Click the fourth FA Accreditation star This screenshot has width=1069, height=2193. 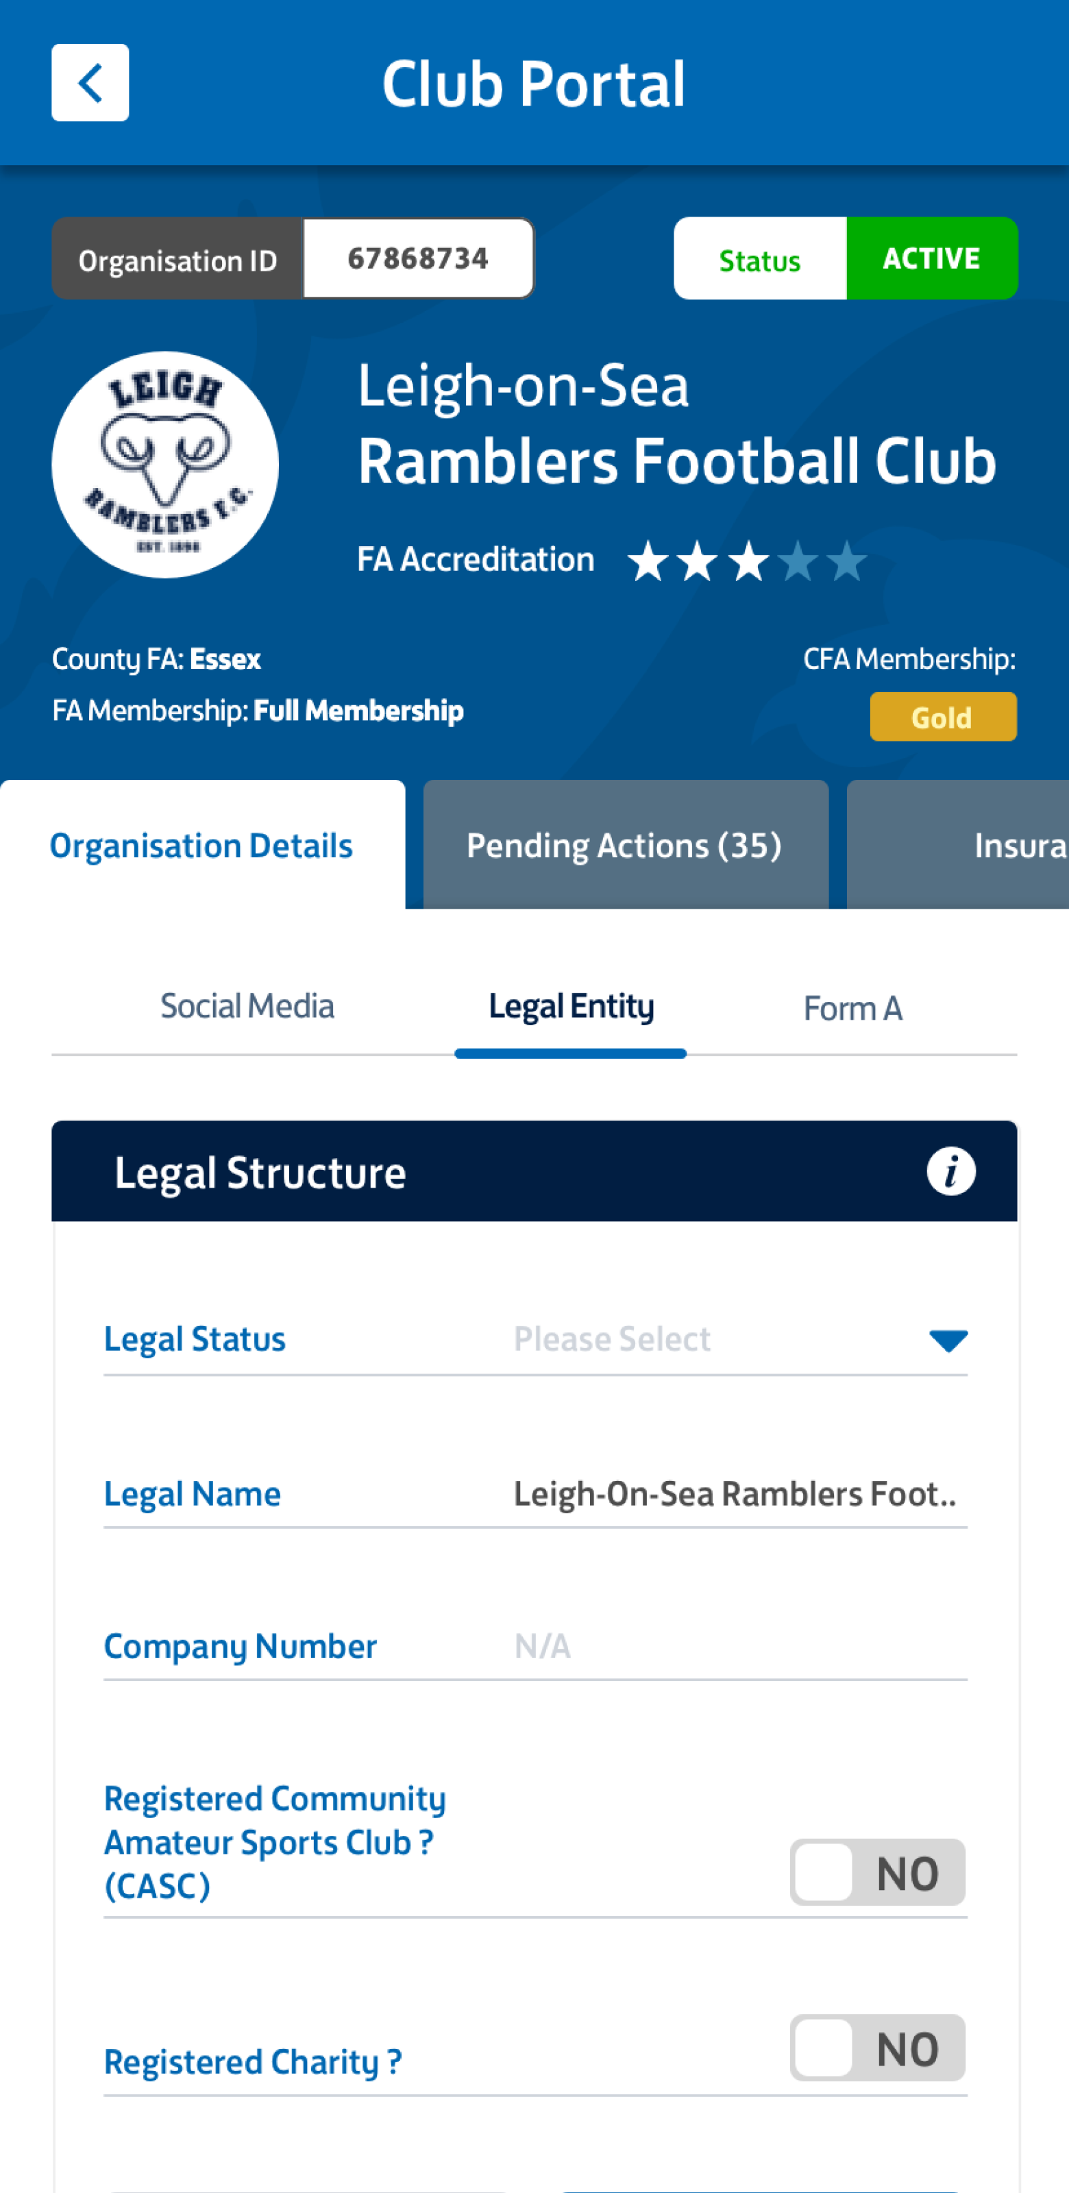point(798,561)
